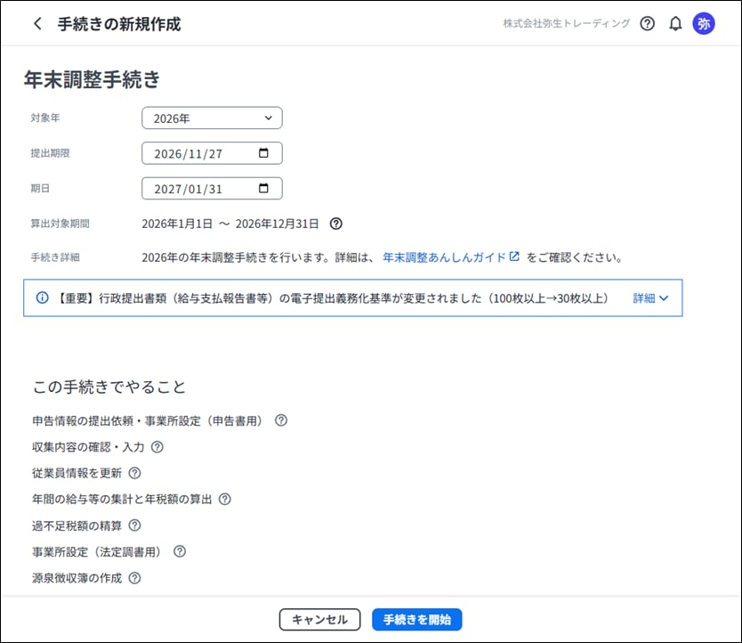Open the 対象年 dropdown showing 2026年

pos(212,118)
